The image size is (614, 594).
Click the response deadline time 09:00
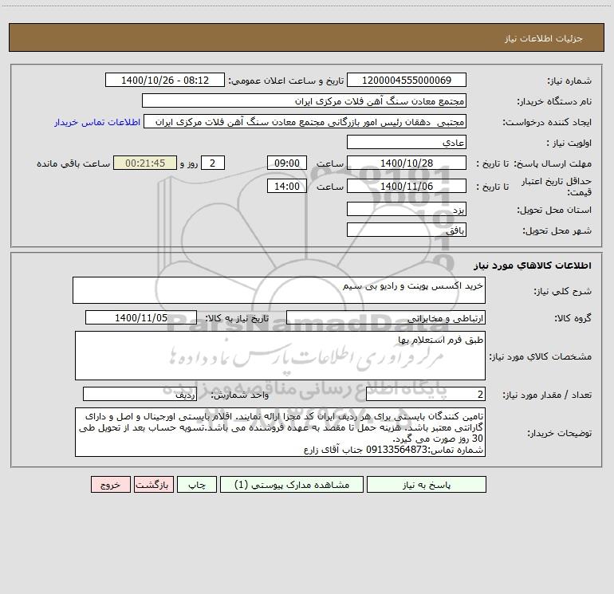(x=286, y=163)
